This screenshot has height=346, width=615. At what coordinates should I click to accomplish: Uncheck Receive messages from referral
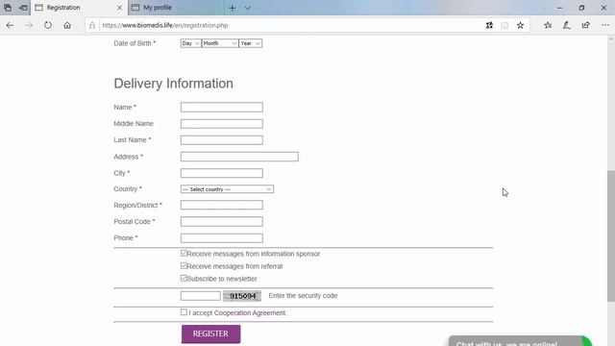point(184,266)
